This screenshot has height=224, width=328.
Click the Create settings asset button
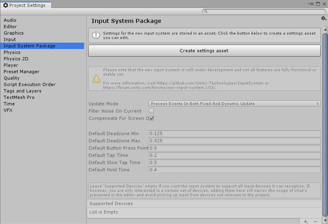pyautogui.click(x=204, y=51)
